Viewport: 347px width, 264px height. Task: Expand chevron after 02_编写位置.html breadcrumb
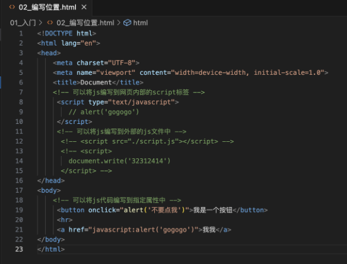(x=119, y=23)
